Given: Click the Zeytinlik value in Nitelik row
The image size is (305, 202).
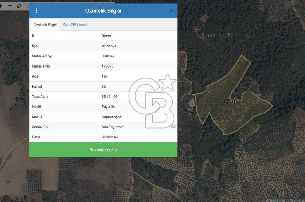Looking at the screenshot, I should tap(108, 107).
